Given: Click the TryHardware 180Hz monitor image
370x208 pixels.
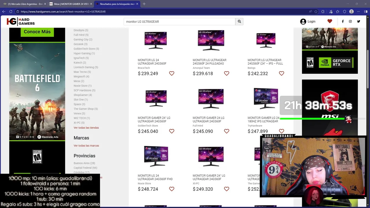Looking at the screenshot, I should [x=266, y=99].
